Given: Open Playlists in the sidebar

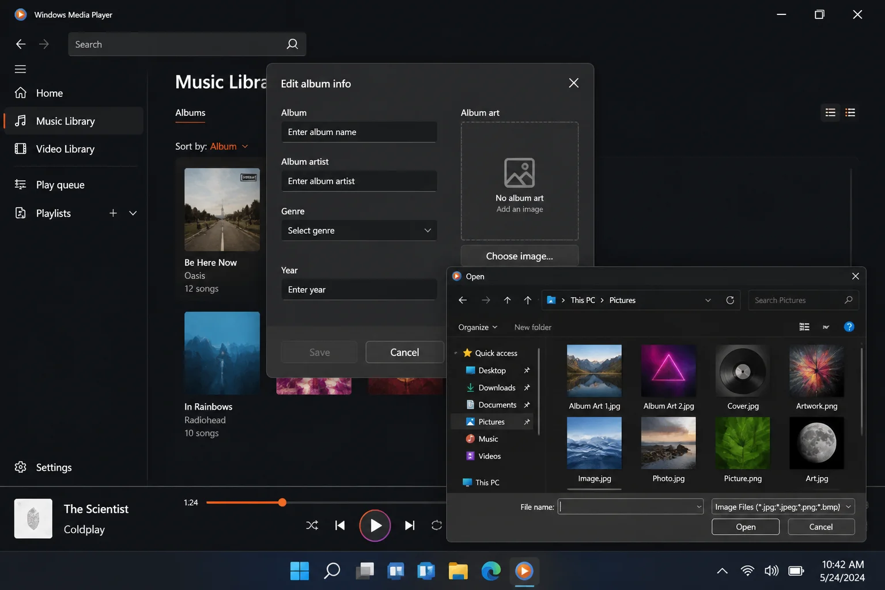Looking at the screenshot, I should pyautogui.click(x=54, y=213).
